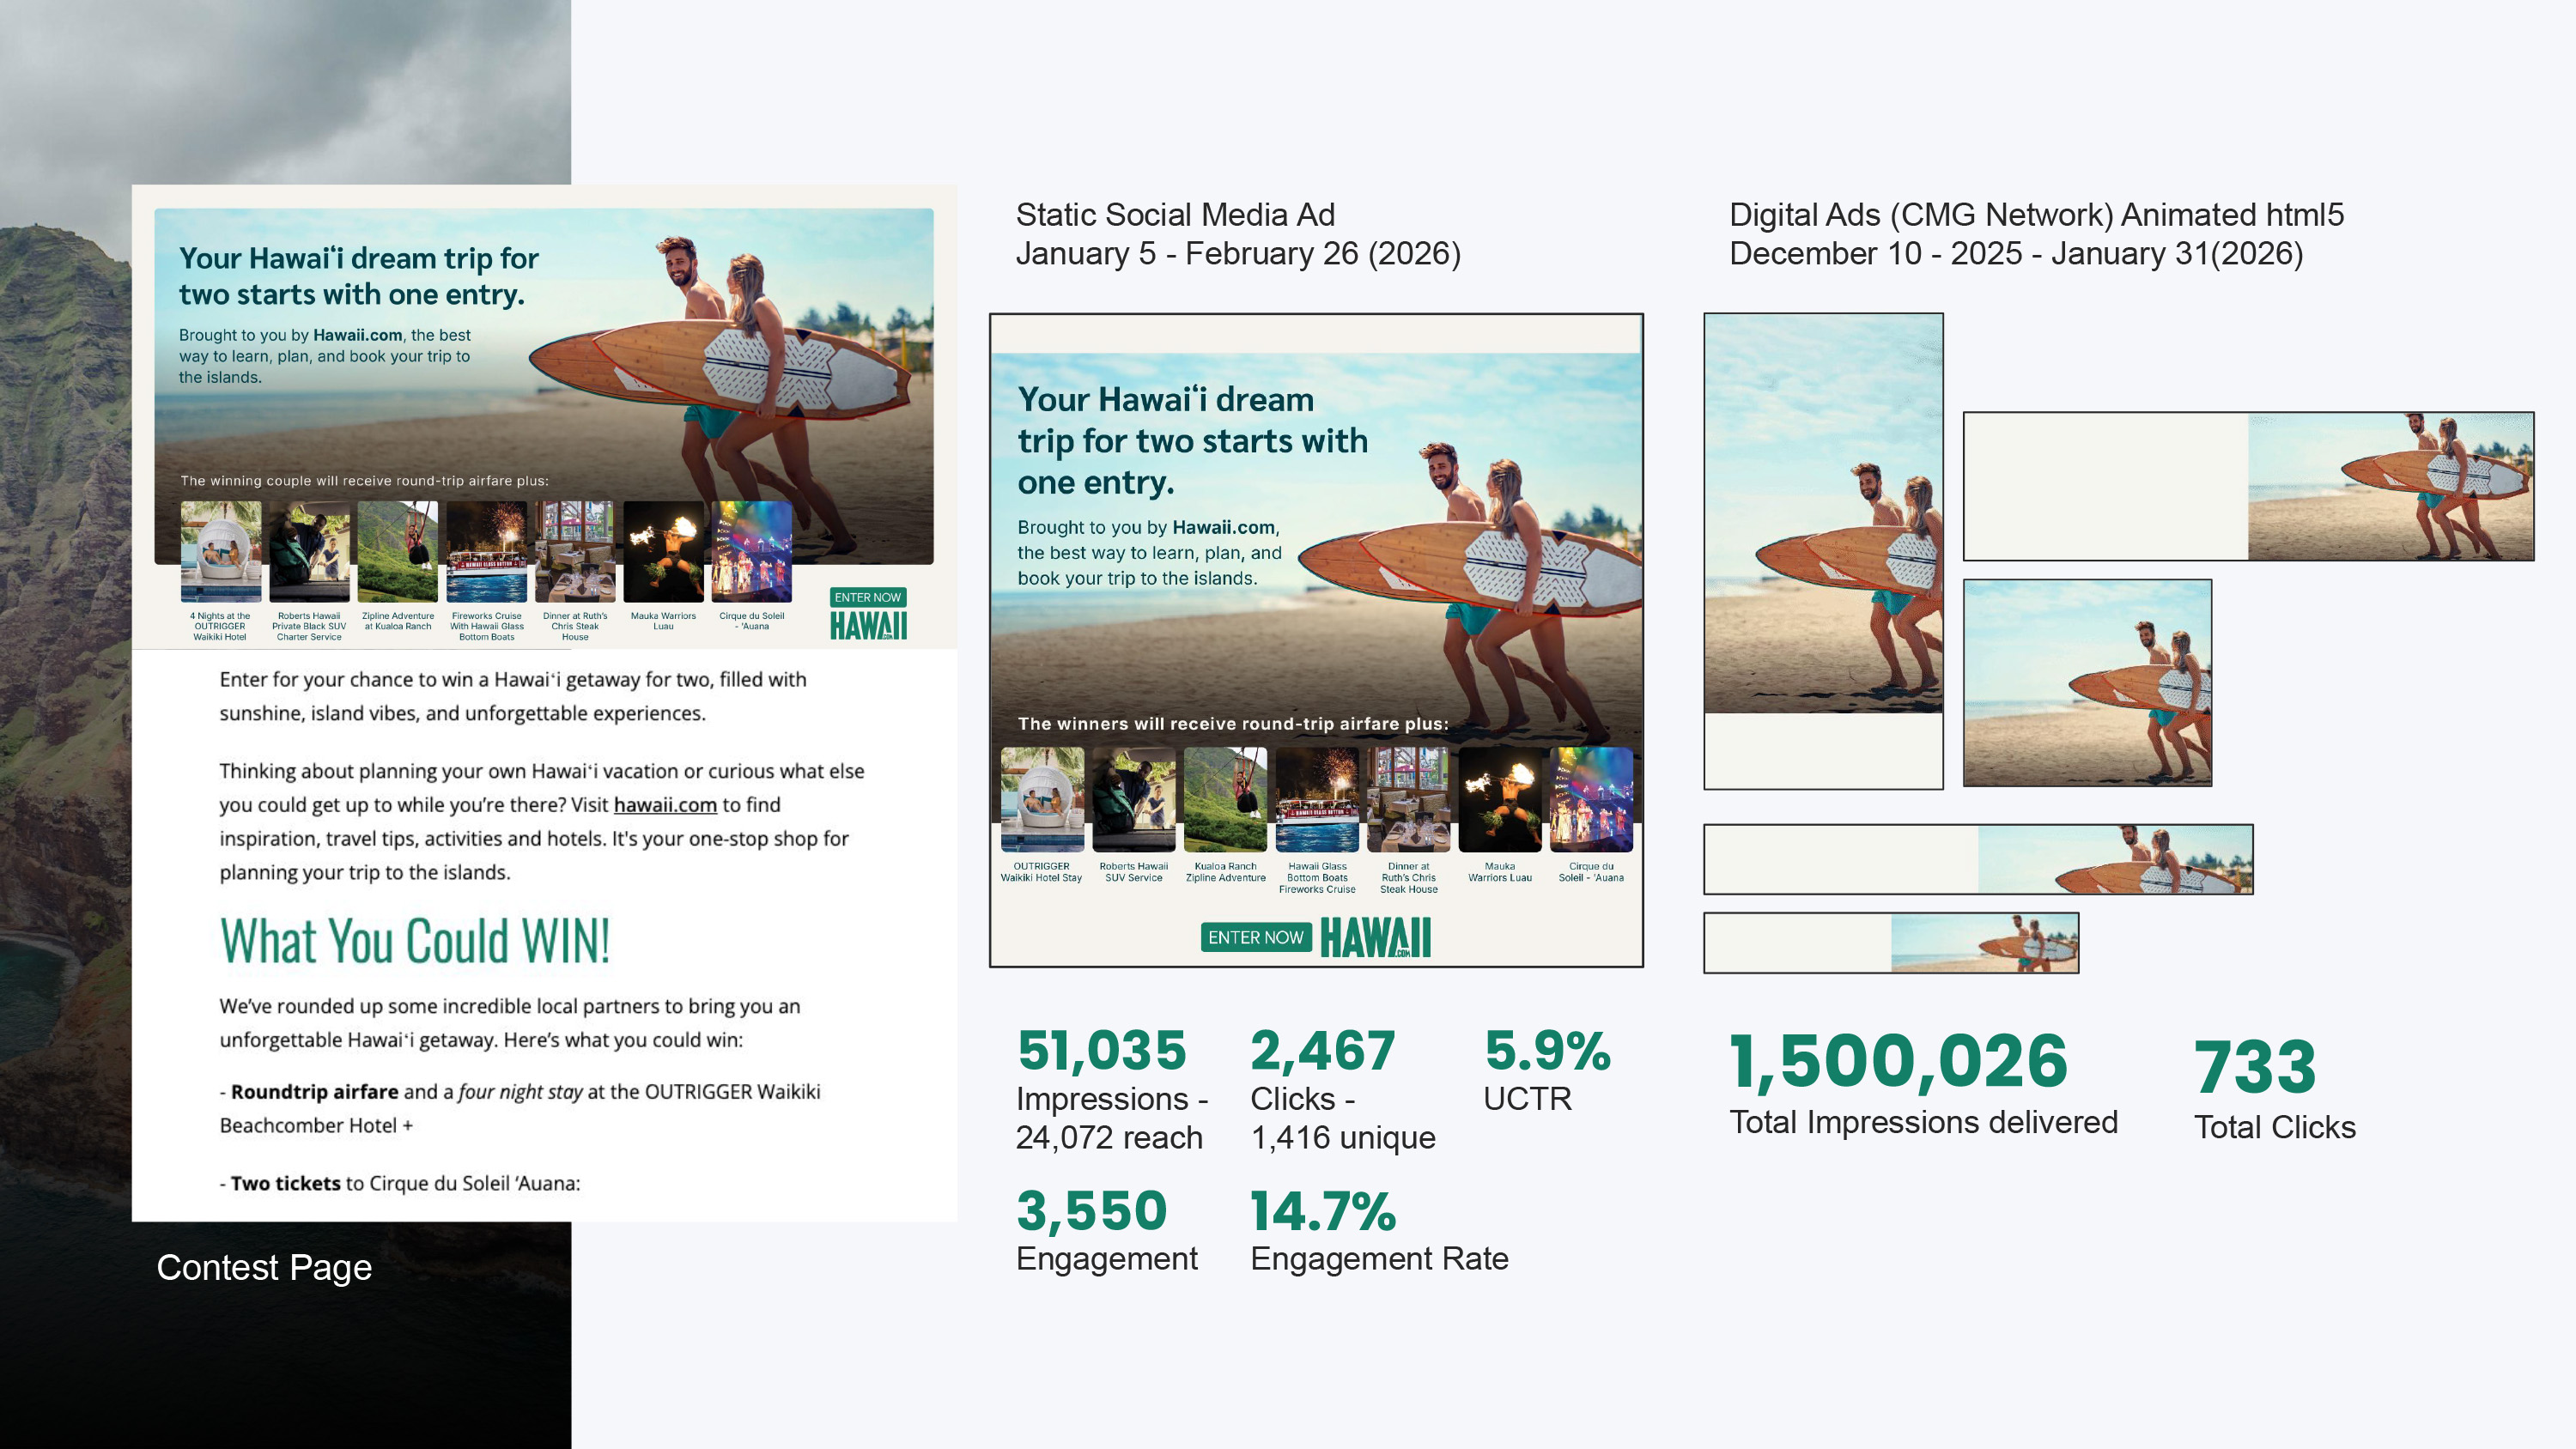Viewport: 2576px width, 1449px height.
Task: Select Dinner at Ruth's Chris thumbnail in ad
Action: tap(1408, 799)
